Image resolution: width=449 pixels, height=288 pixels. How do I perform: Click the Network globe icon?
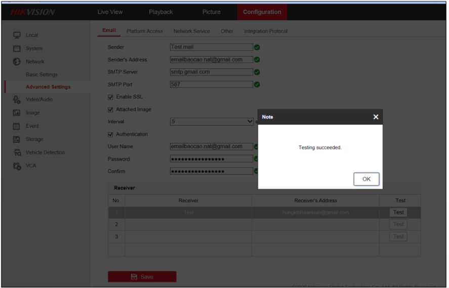tap(17, 62)
